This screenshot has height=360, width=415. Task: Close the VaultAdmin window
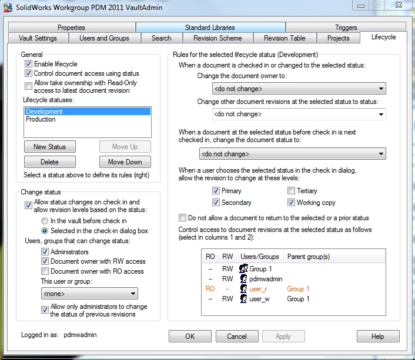pyautogui.click(x=399, y=5)
